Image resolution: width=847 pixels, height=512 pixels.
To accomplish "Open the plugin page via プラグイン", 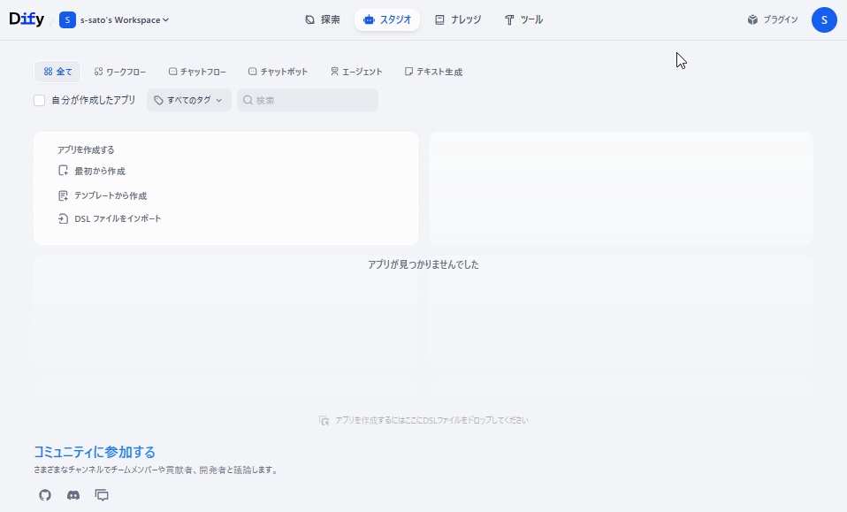I will coord(772,19).
